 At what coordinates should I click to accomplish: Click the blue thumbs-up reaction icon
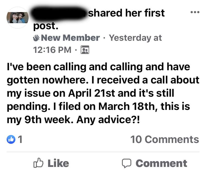(11, 139)
